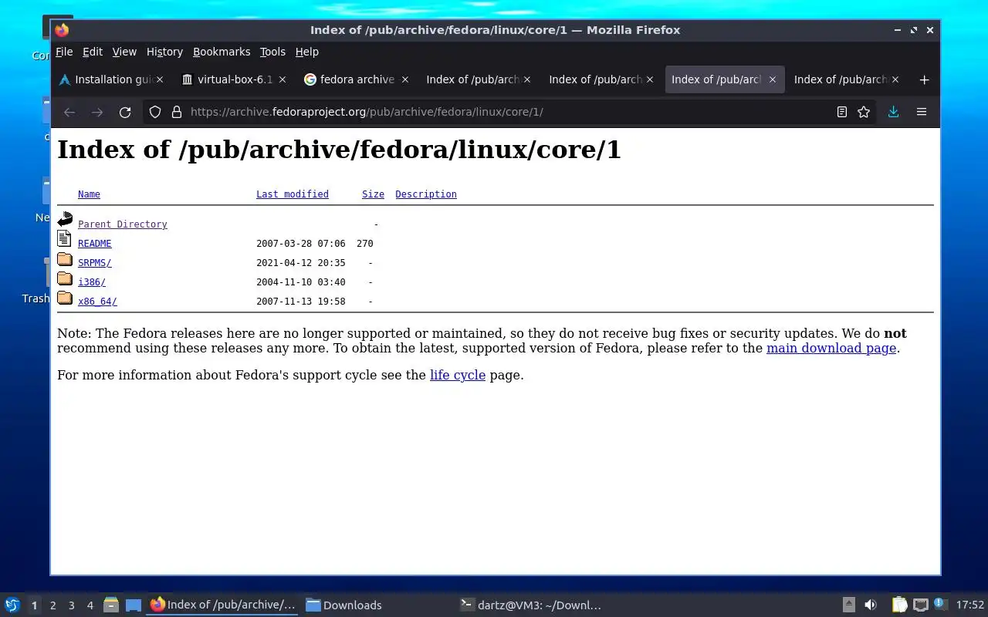Open the Parent Directory link
988x617 pixels.
click(x=123, y=224)
